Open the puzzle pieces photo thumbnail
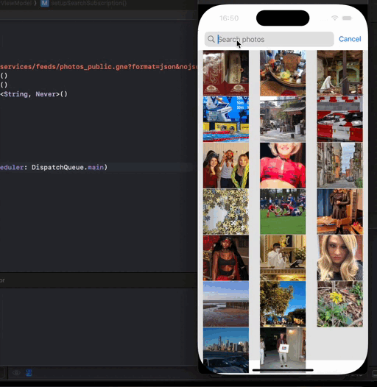This screenshot has width=377, height=387. (226, 211)
